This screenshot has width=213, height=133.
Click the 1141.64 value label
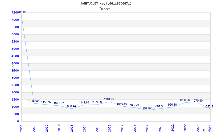point(84,103)
